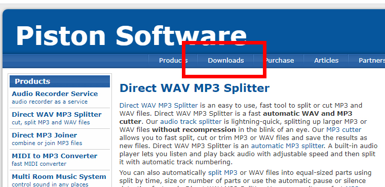Click the Piston Software site title
Image resolution: width=385 pixels, height=187 pixels.
point(131,36)
